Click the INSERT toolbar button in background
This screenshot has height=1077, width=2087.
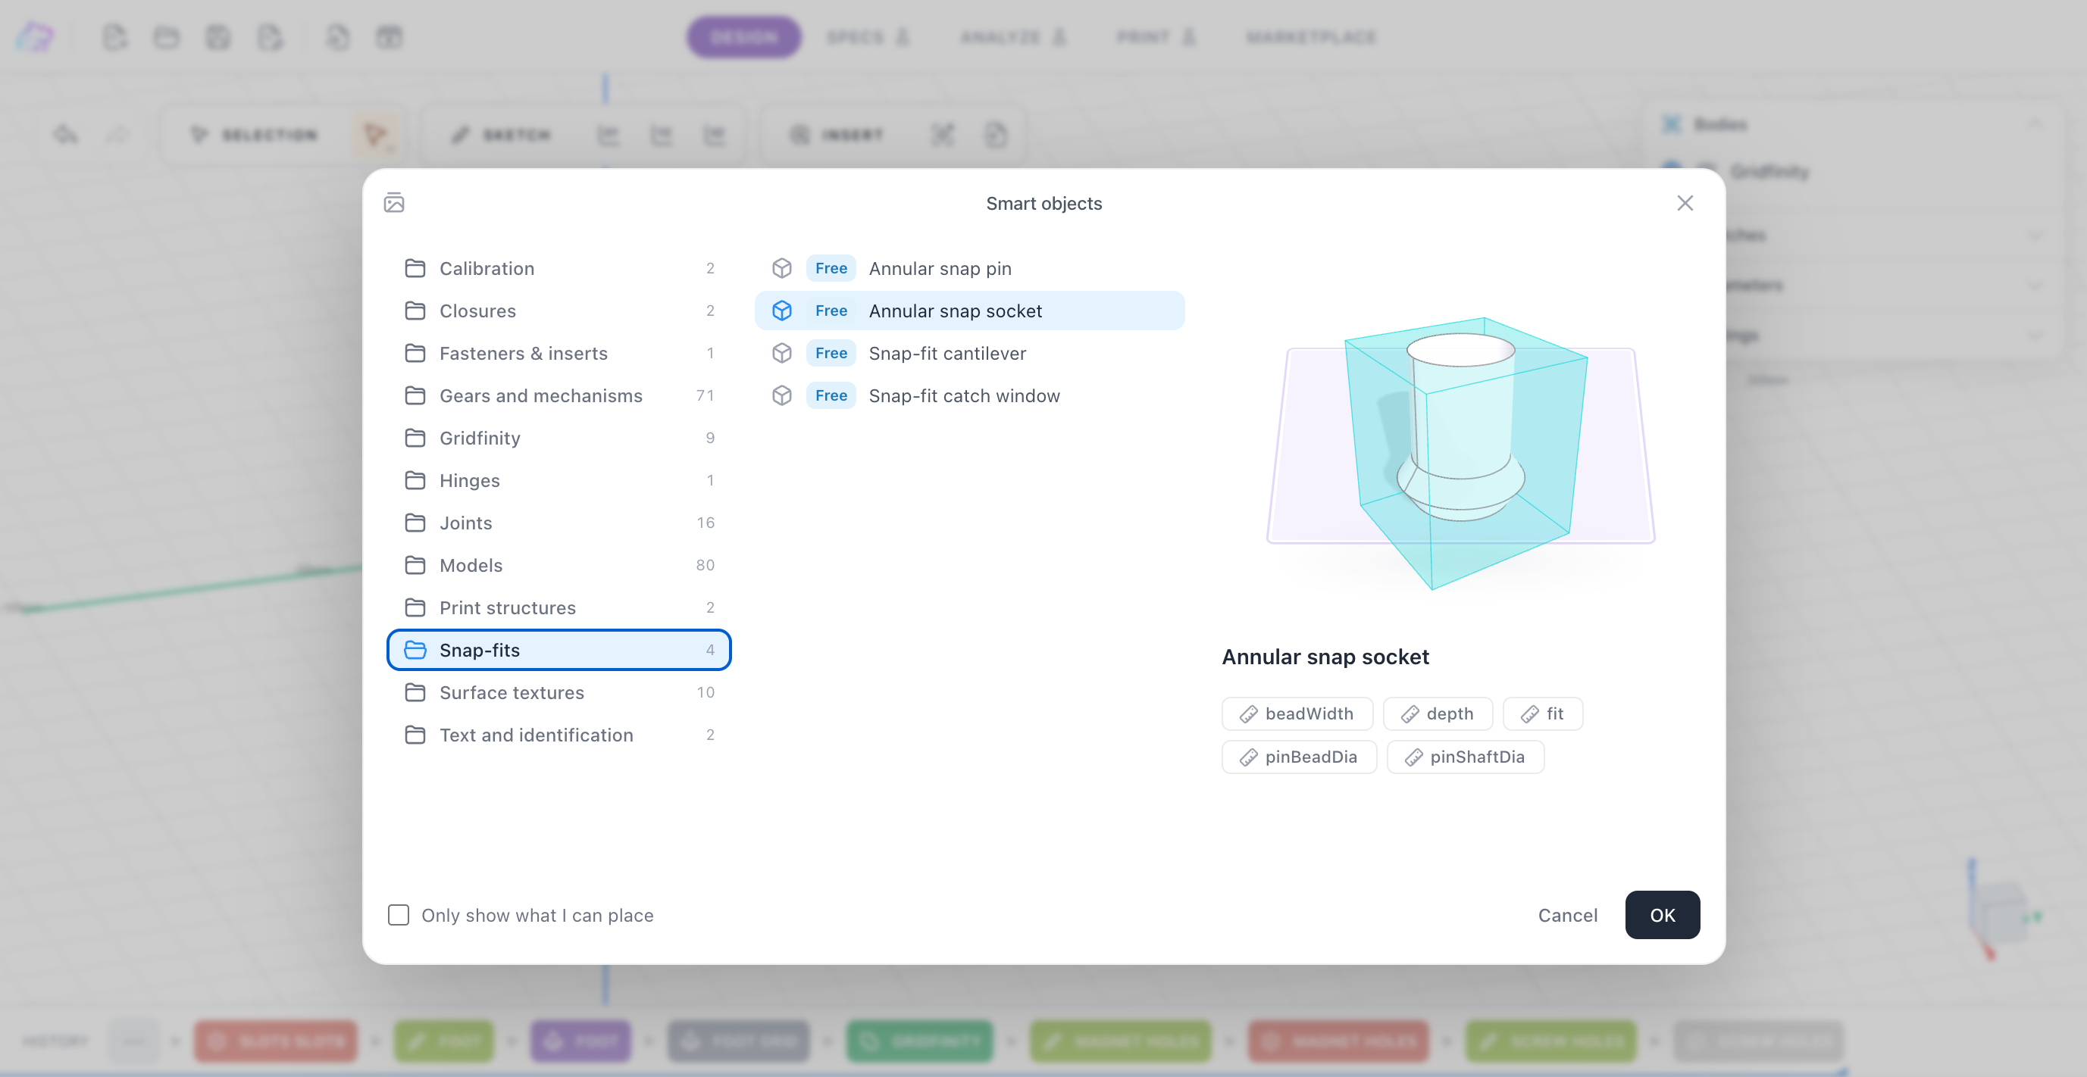tap(837, 134)
